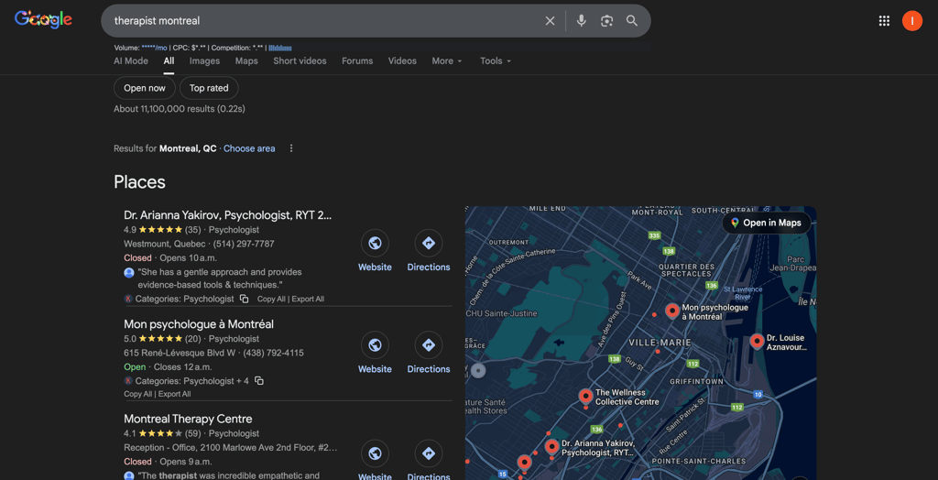The image size is (938, 480).
Task: Click Directions icon for Dr. Arianna Yakirov
Action: (x=429, y=244)
